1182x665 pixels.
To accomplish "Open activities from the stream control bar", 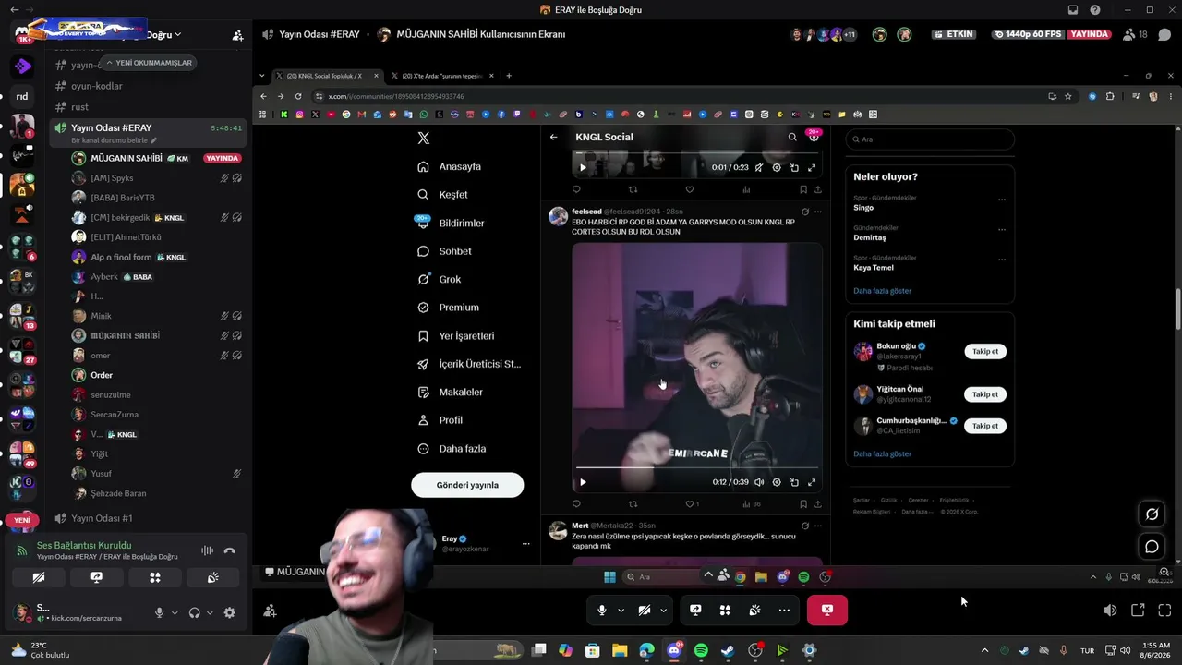I will click(x=725, y=610).
